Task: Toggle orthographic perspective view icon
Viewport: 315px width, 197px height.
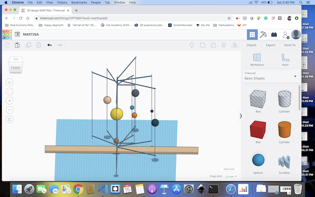Action: point(9,119)
